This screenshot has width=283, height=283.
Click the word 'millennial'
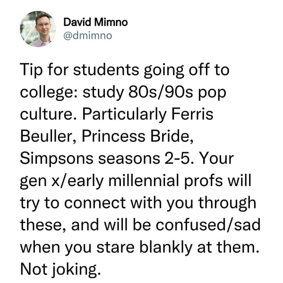(144, 180)
